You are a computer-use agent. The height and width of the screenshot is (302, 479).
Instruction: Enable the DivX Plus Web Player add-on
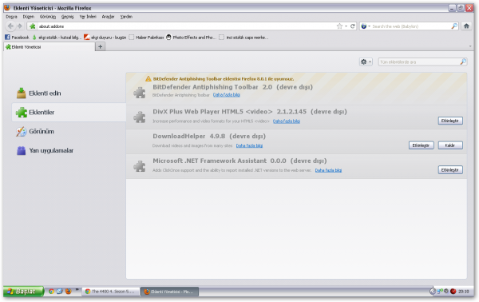pyautogui.click(x=450, y=121)
